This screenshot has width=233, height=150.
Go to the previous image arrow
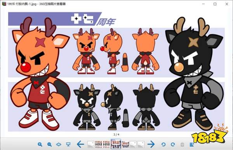[80, 144]
